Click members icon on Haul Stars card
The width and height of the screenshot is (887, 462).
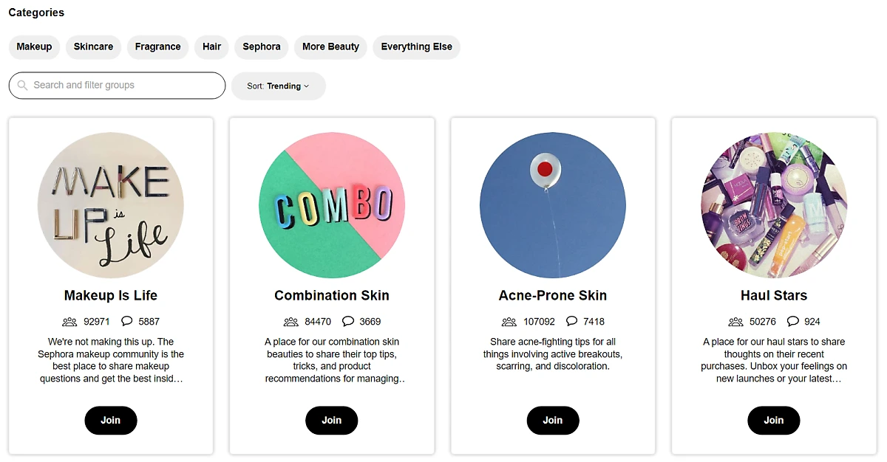[735, 322]
